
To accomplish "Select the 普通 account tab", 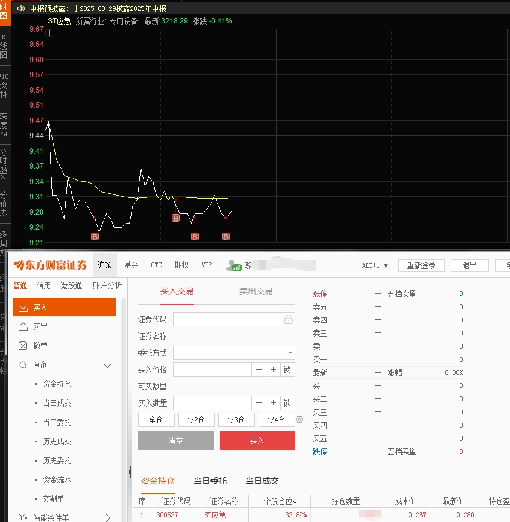I will [20, 285].
